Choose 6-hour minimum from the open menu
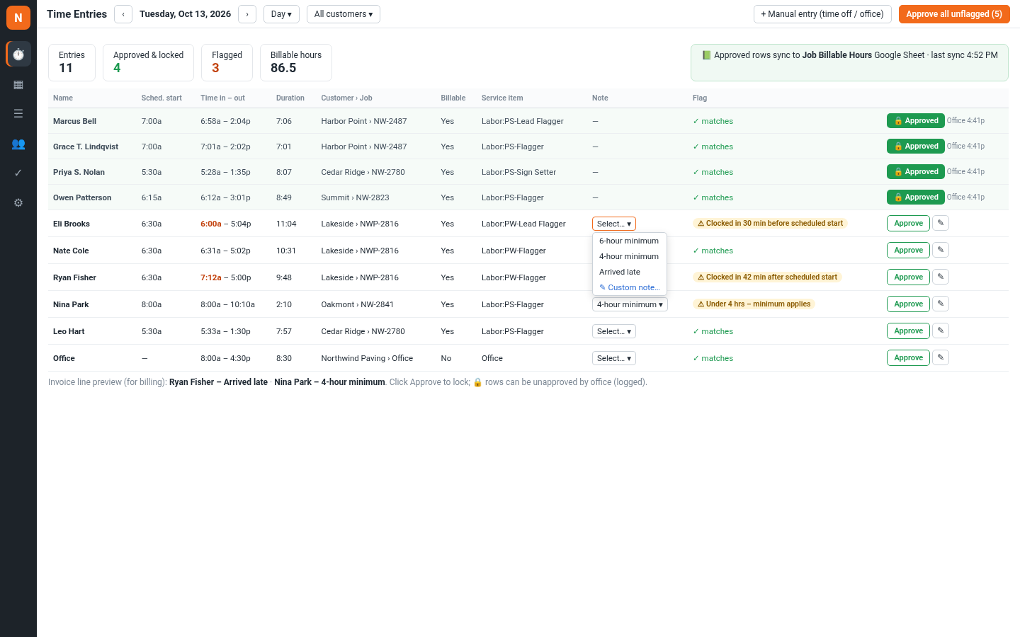 629,241
